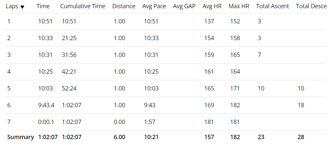The height and width of the screenshot is (145, 332).
Task: Click lap 7 average HR 181
Action: pyautogui.click(x=209, y=122)
